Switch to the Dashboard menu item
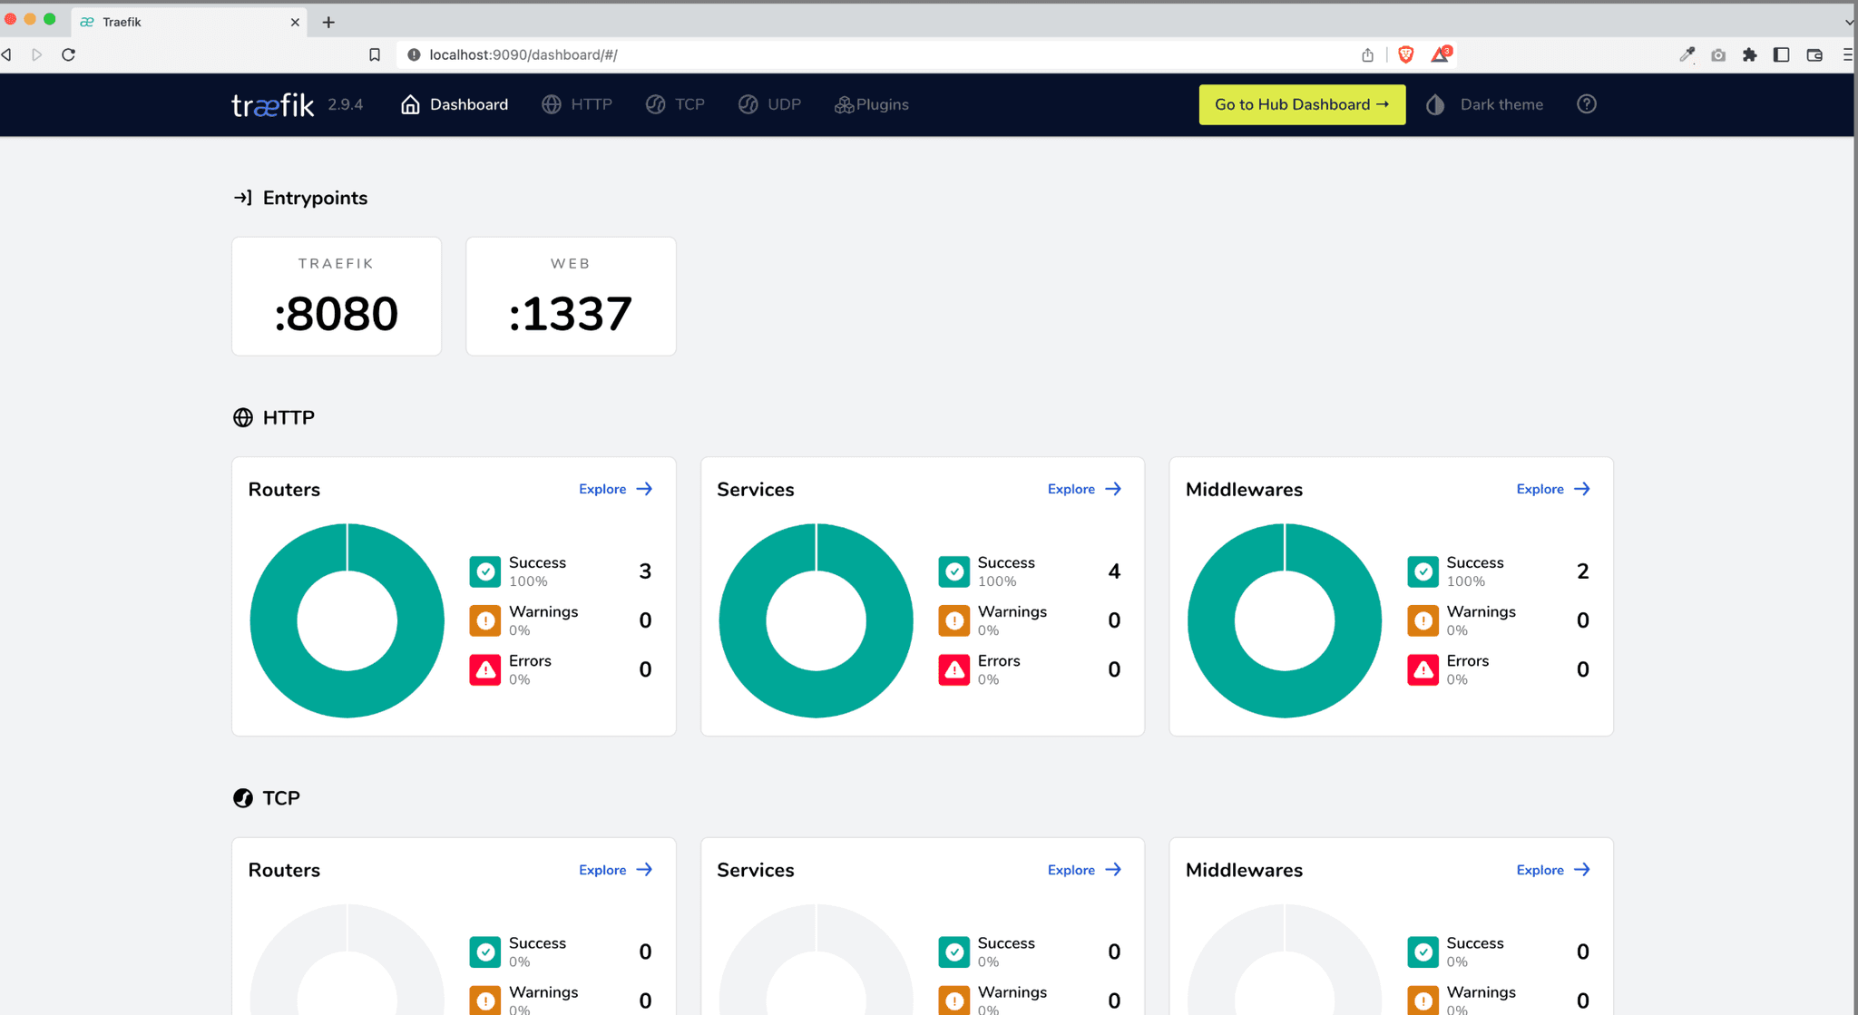Screen dimensions: 1858x1015 point(468,104)
